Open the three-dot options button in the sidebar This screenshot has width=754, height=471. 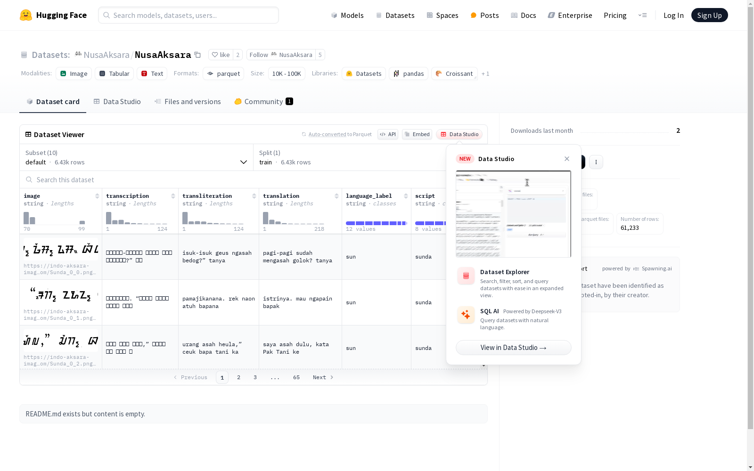pos(596,162)
